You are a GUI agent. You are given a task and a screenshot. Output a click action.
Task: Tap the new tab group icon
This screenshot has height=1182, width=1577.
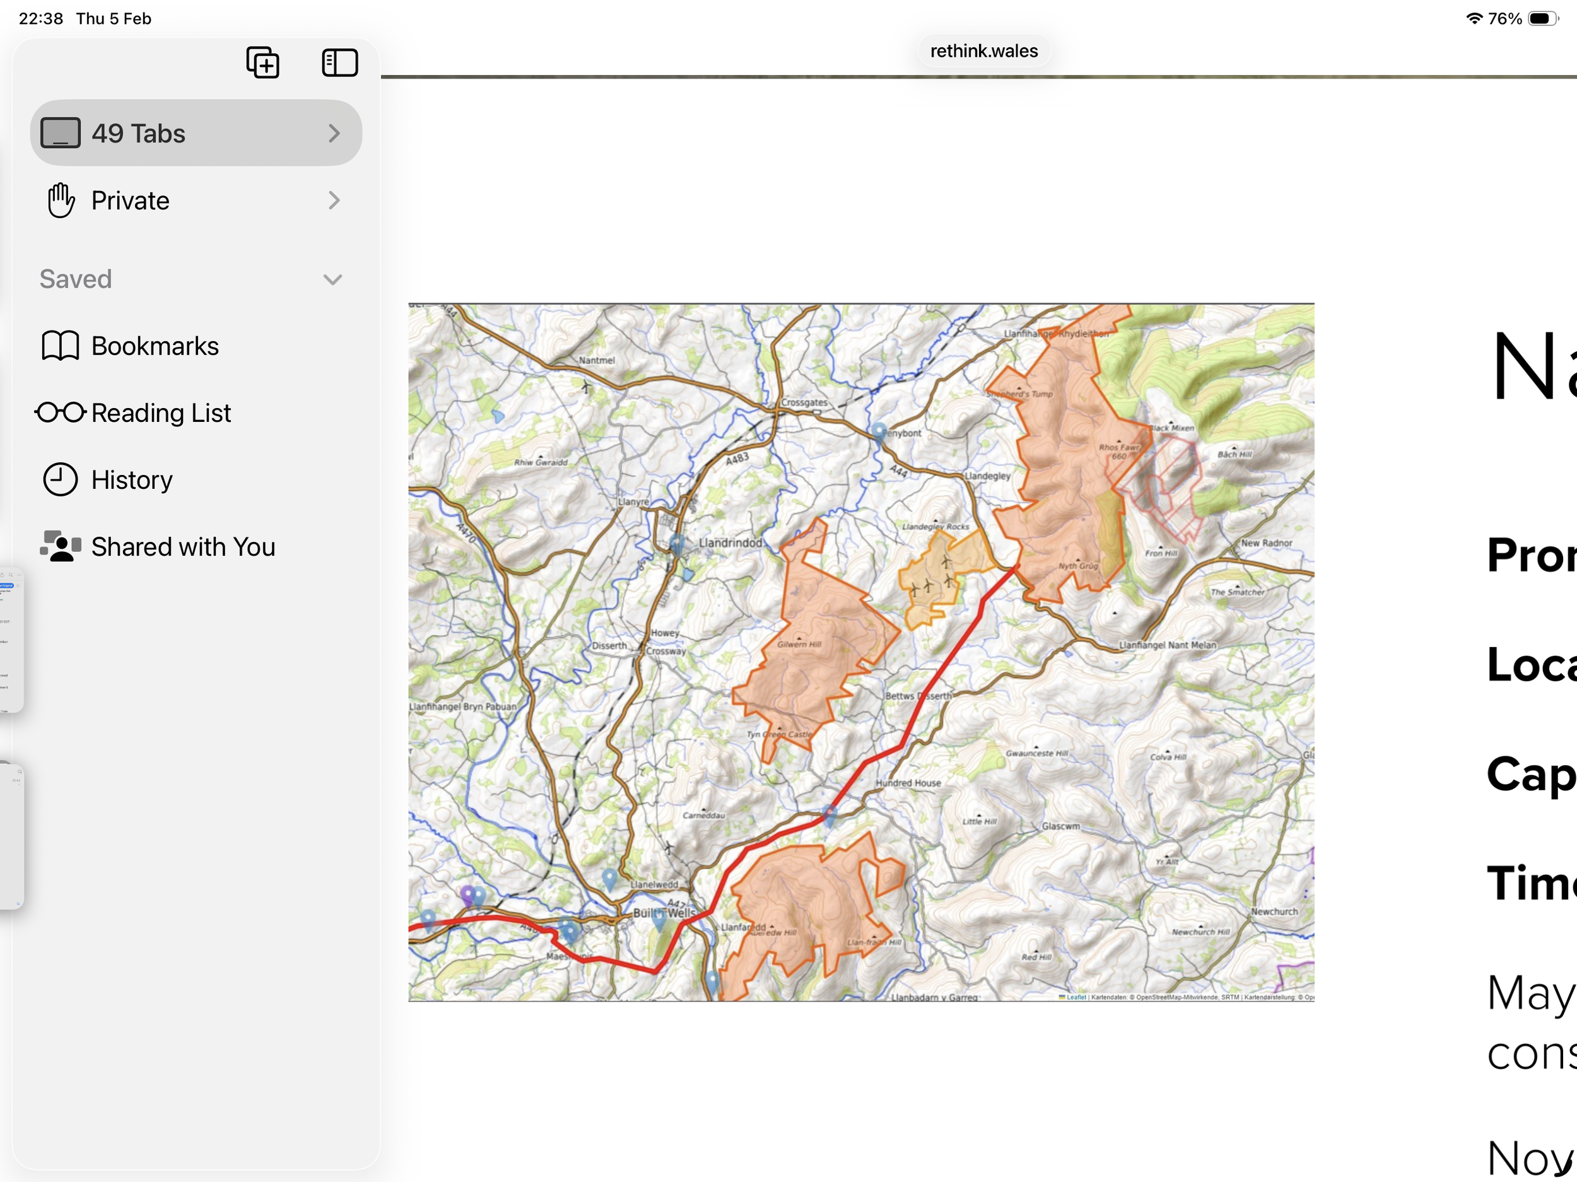coord(262,62)
